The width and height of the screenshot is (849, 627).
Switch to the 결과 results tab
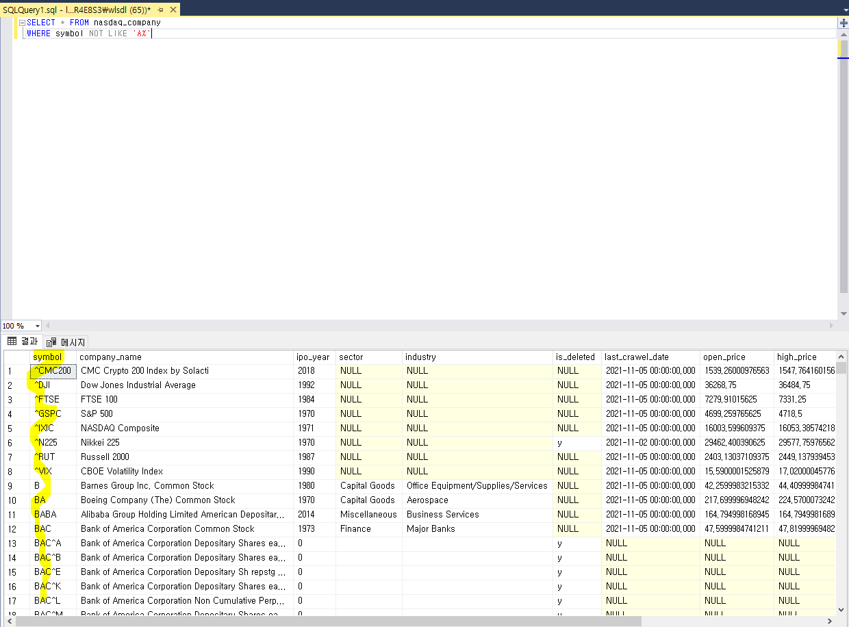pyautogui.click(x=23, y=342)
